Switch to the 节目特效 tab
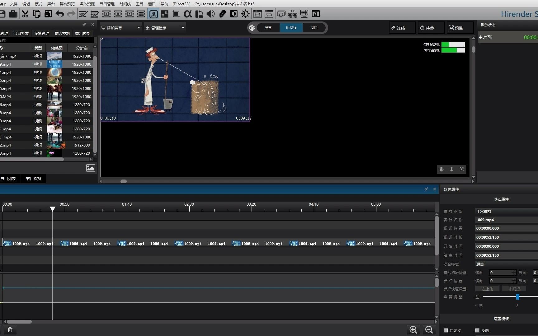538x336 pixels. (21, 33)
